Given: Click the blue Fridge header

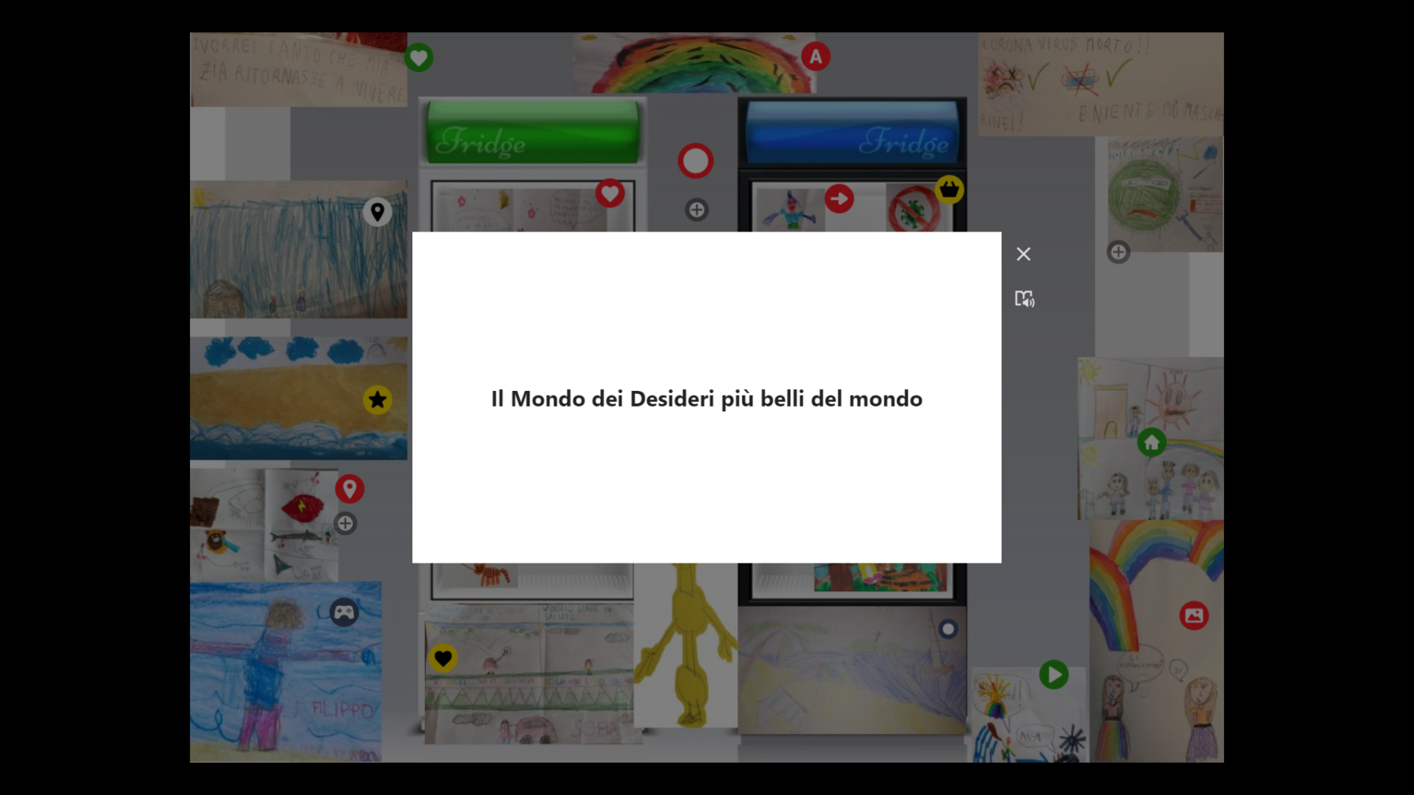Looking at the screenshot, I should point(852,133).
